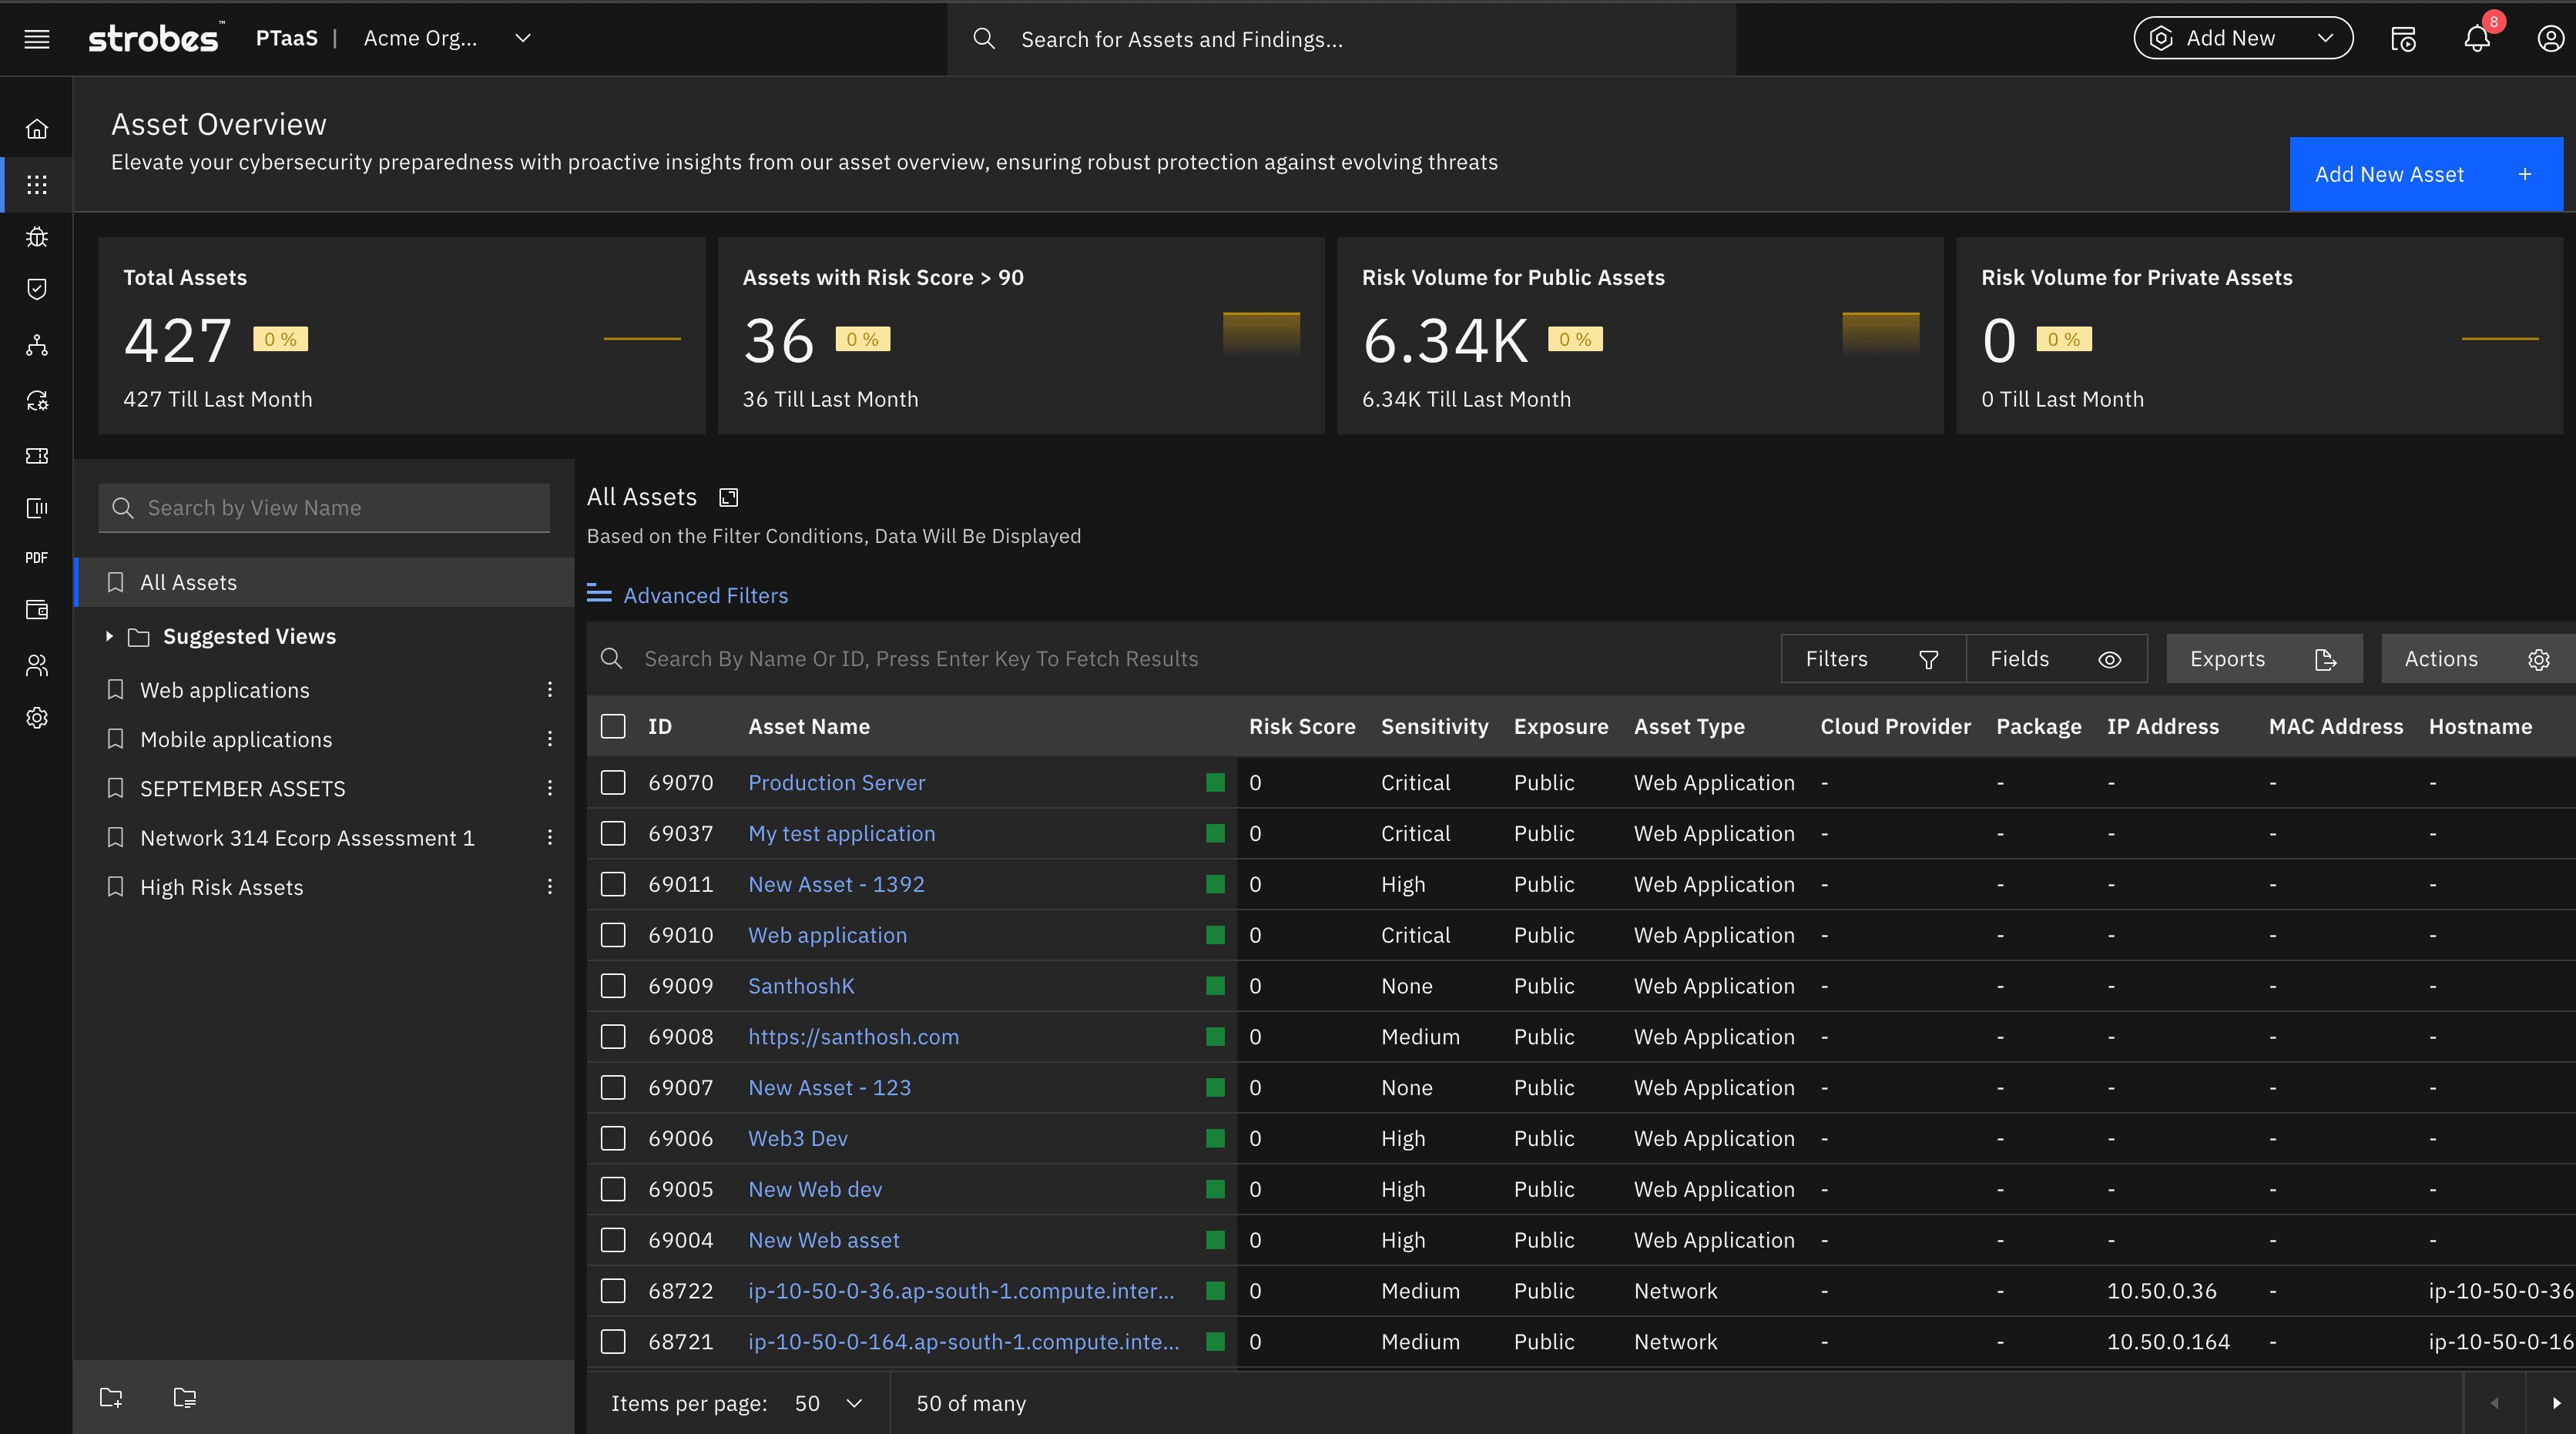2576x1434 pixels.
Task: Click the green status square for SanthoshK
Action: 1215,986
